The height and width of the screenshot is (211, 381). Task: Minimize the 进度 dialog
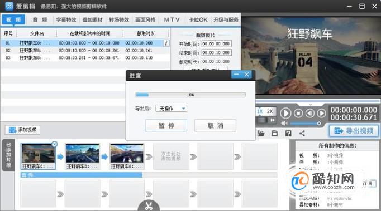click(x=236, y=75)
